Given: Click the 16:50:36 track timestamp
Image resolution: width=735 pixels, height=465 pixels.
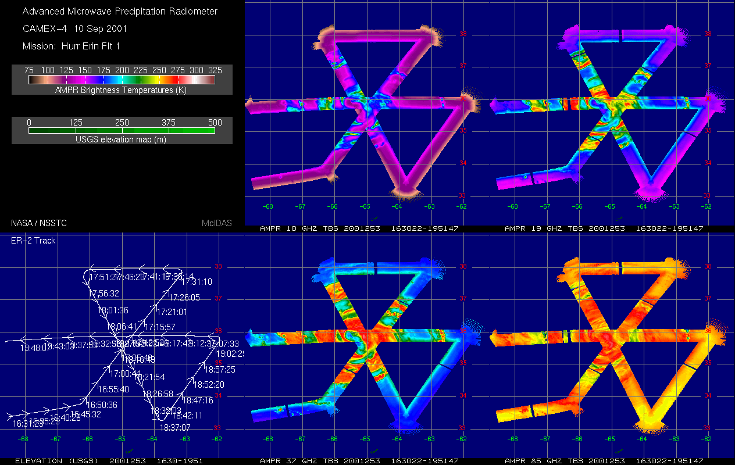Looking at the screenshot, I should tap(102, 405).
